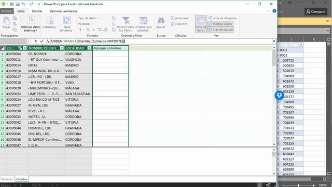
Task: Click the Buscar binoculars icon
Action: pos(161,21)
